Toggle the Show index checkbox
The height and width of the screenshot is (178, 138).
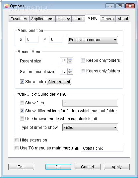coord(22,81)
